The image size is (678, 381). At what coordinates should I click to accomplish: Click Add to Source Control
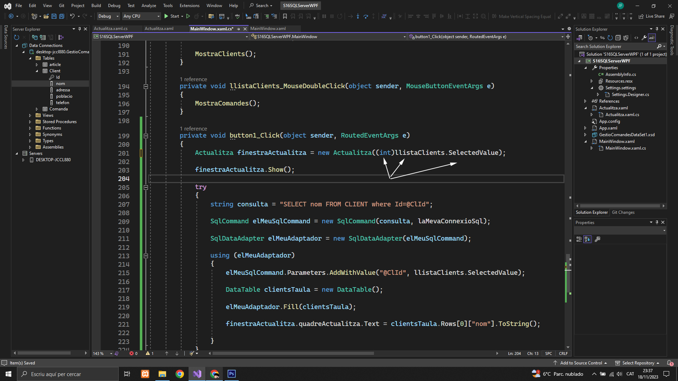(x=581, y=363)
